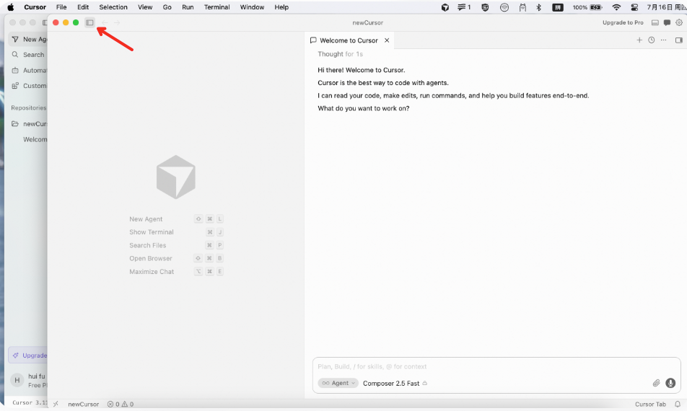Screen dimensions: 687x411
Task: Click the Cursor cube icon in menu bar
Action: pyautogui.click(x=445, y=7)
